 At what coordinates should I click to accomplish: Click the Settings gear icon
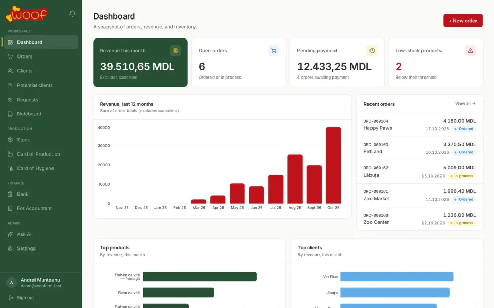10,248
